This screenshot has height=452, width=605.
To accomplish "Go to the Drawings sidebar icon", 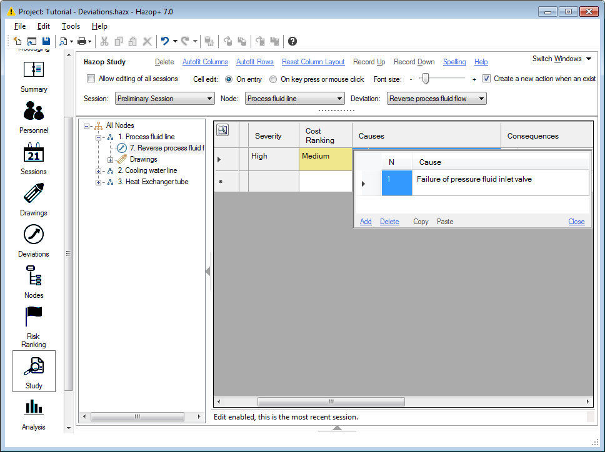I will [x=34, y=199].
